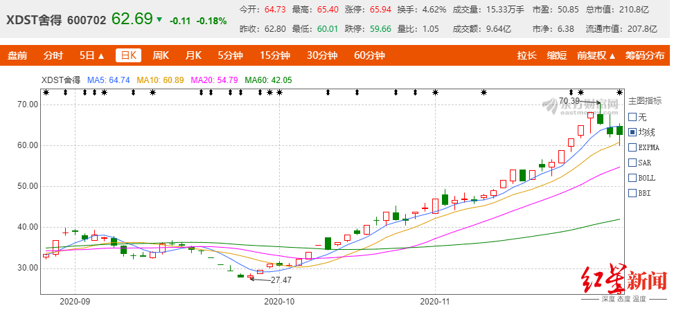Click the 昨收 value 62.80

(x=275, y=29)
